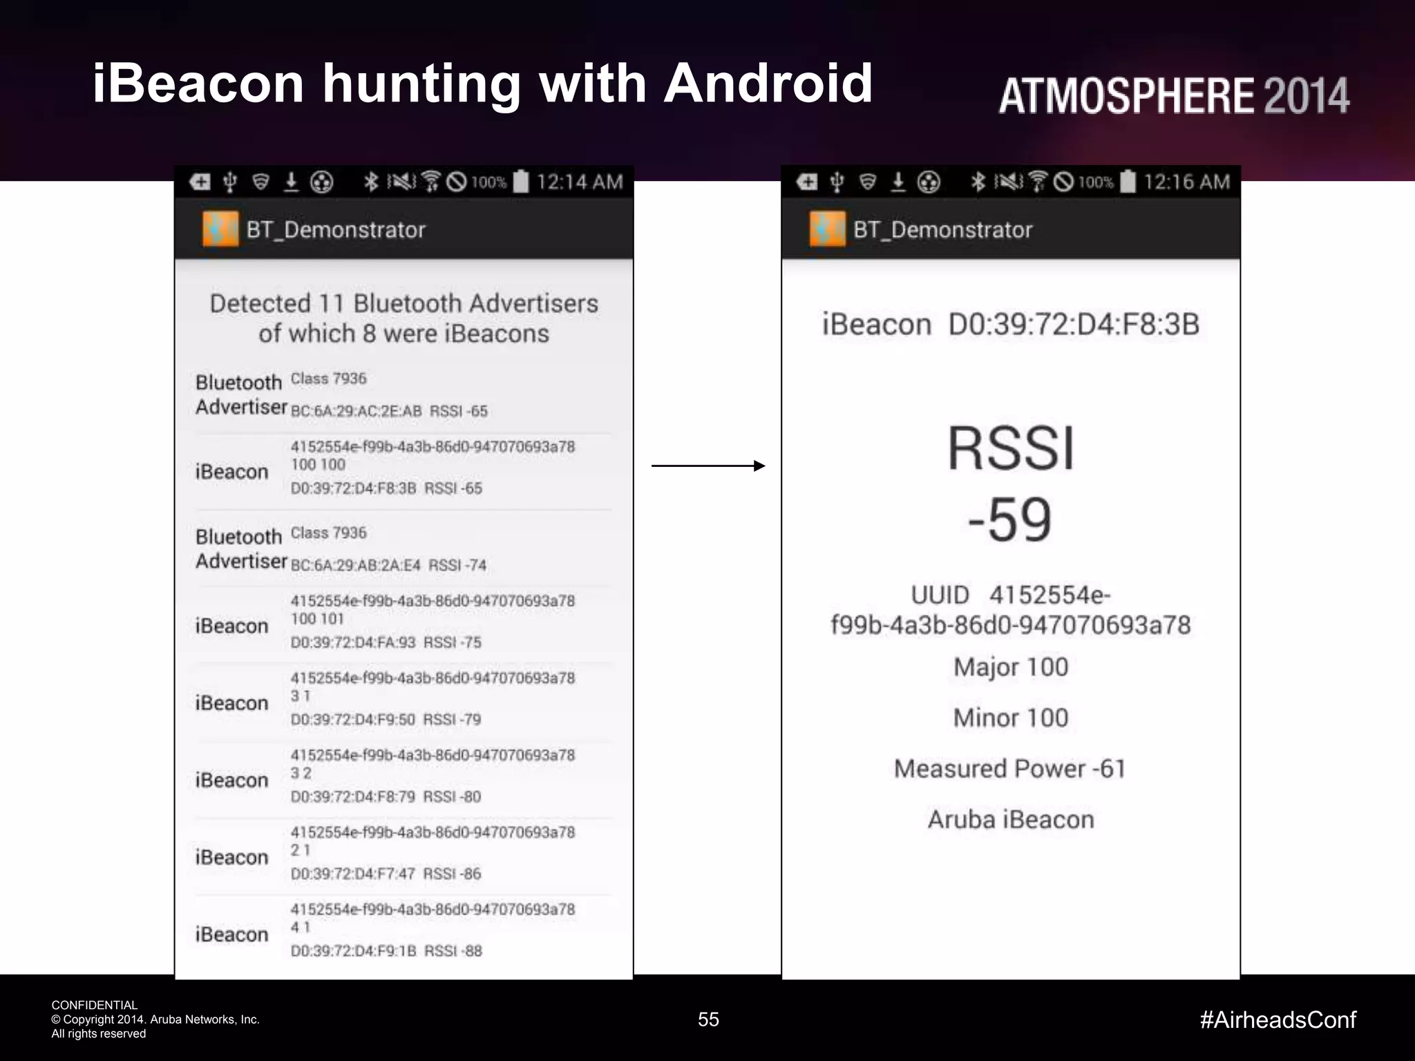Select Bluetooth Advertiser BC:6A:29:AC:2E:AB row
Screen dimensions: 1415x1061
pyautogui.click(x=403, y=395)
